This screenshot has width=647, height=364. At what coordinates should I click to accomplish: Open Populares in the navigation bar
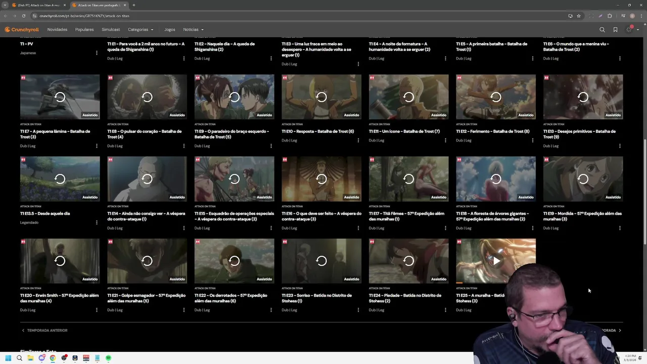click(84, 29)
